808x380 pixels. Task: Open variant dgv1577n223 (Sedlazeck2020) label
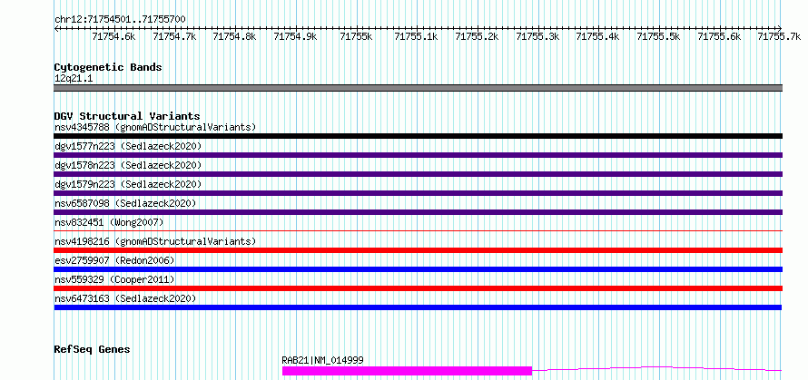tap(128, 146)
